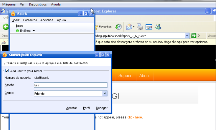The width and height of the screenshot is (216, 130).
Task: Click the Print icon in toolbar
Action: point(140,27)
